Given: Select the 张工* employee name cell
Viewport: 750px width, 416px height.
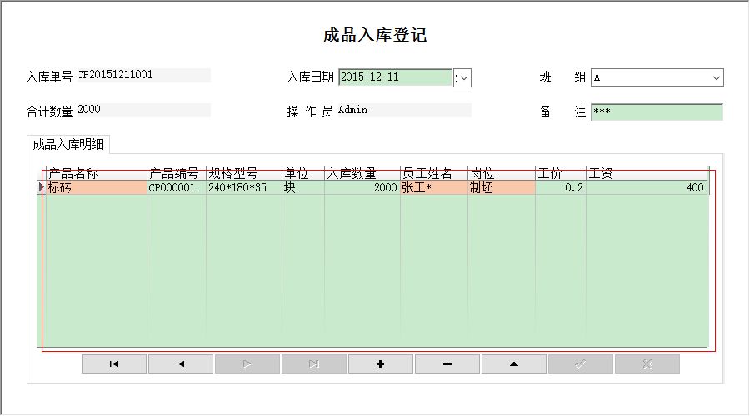Looking at the screenshot, I should 434,188.
